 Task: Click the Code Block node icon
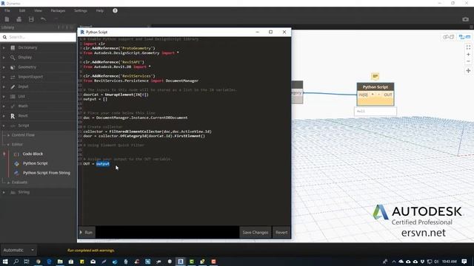pyautogui.click(x=16, y=154)
